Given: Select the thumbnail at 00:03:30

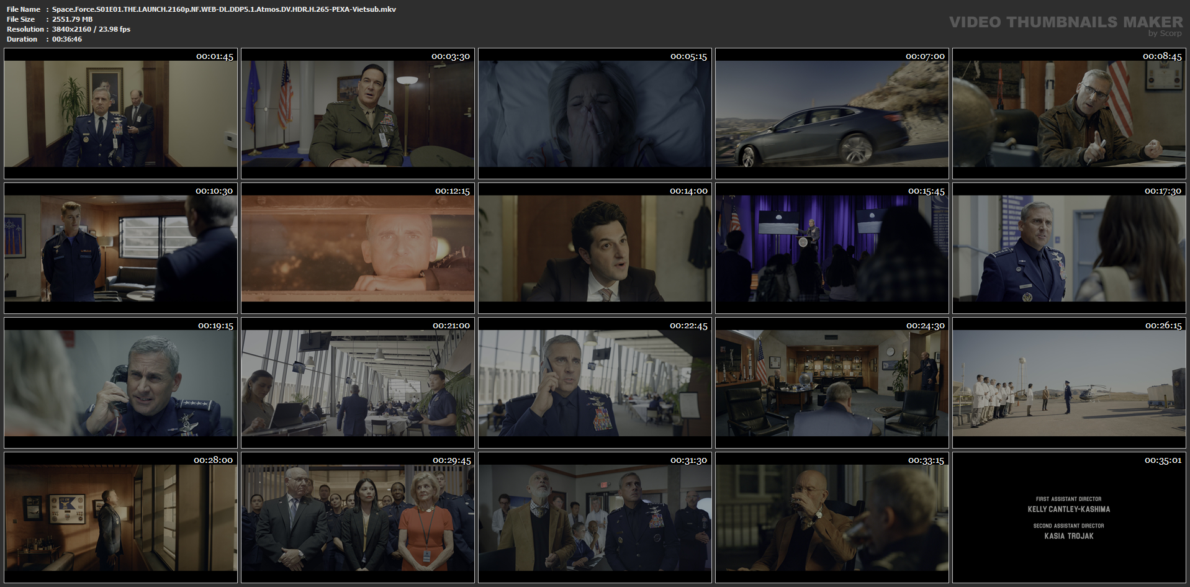Looking at the screenshot, I should pos(358,114).
